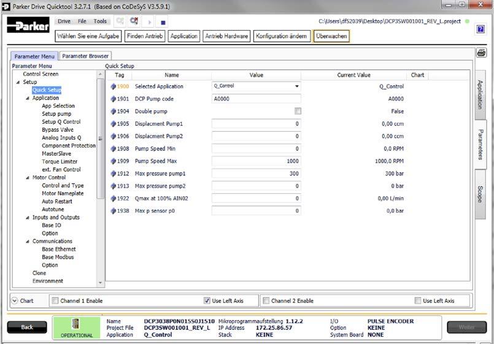Collapse the Motor Control tree node
The width and height of the screenshot is (494, 344).
[28, 178]
